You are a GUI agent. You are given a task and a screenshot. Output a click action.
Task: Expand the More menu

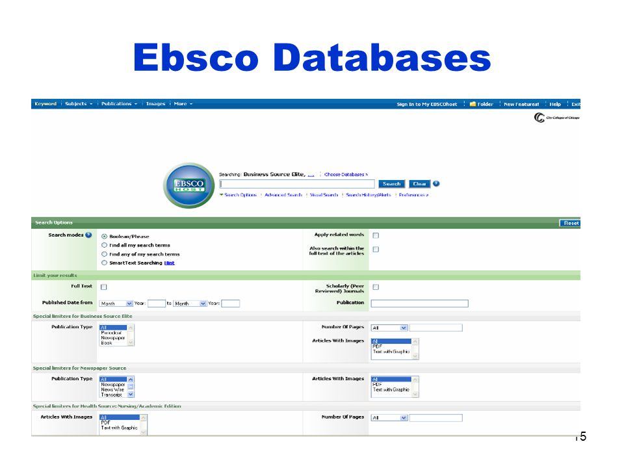click(183, 103)
